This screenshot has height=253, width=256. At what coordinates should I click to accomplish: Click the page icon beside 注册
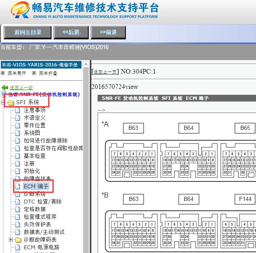pos(18,164)
